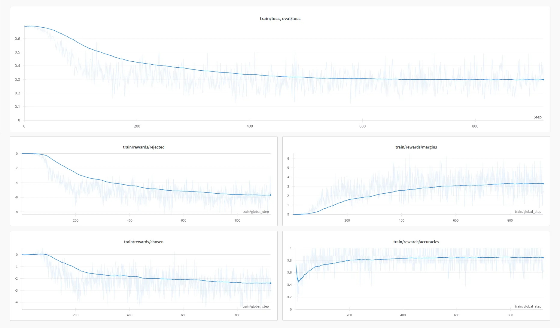The image size is (560, 328).
Task: Click the final data point on rejected curve
Action: click(270, 195)
